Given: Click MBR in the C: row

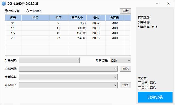Looking at the screenshot, I should point(115,28).
